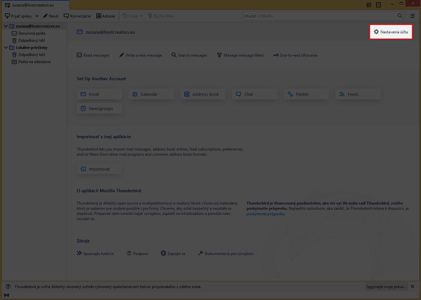Dismiss the notification bar with X

tap(413, 286)
